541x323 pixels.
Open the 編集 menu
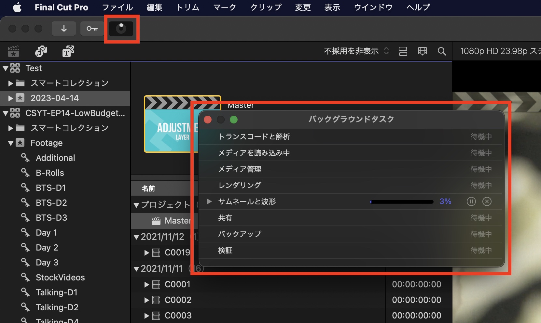[x=154, y=7]
